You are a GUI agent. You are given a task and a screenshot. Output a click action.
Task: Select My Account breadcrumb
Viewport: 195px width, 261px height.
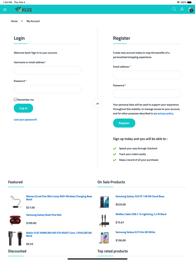point(33,21)
